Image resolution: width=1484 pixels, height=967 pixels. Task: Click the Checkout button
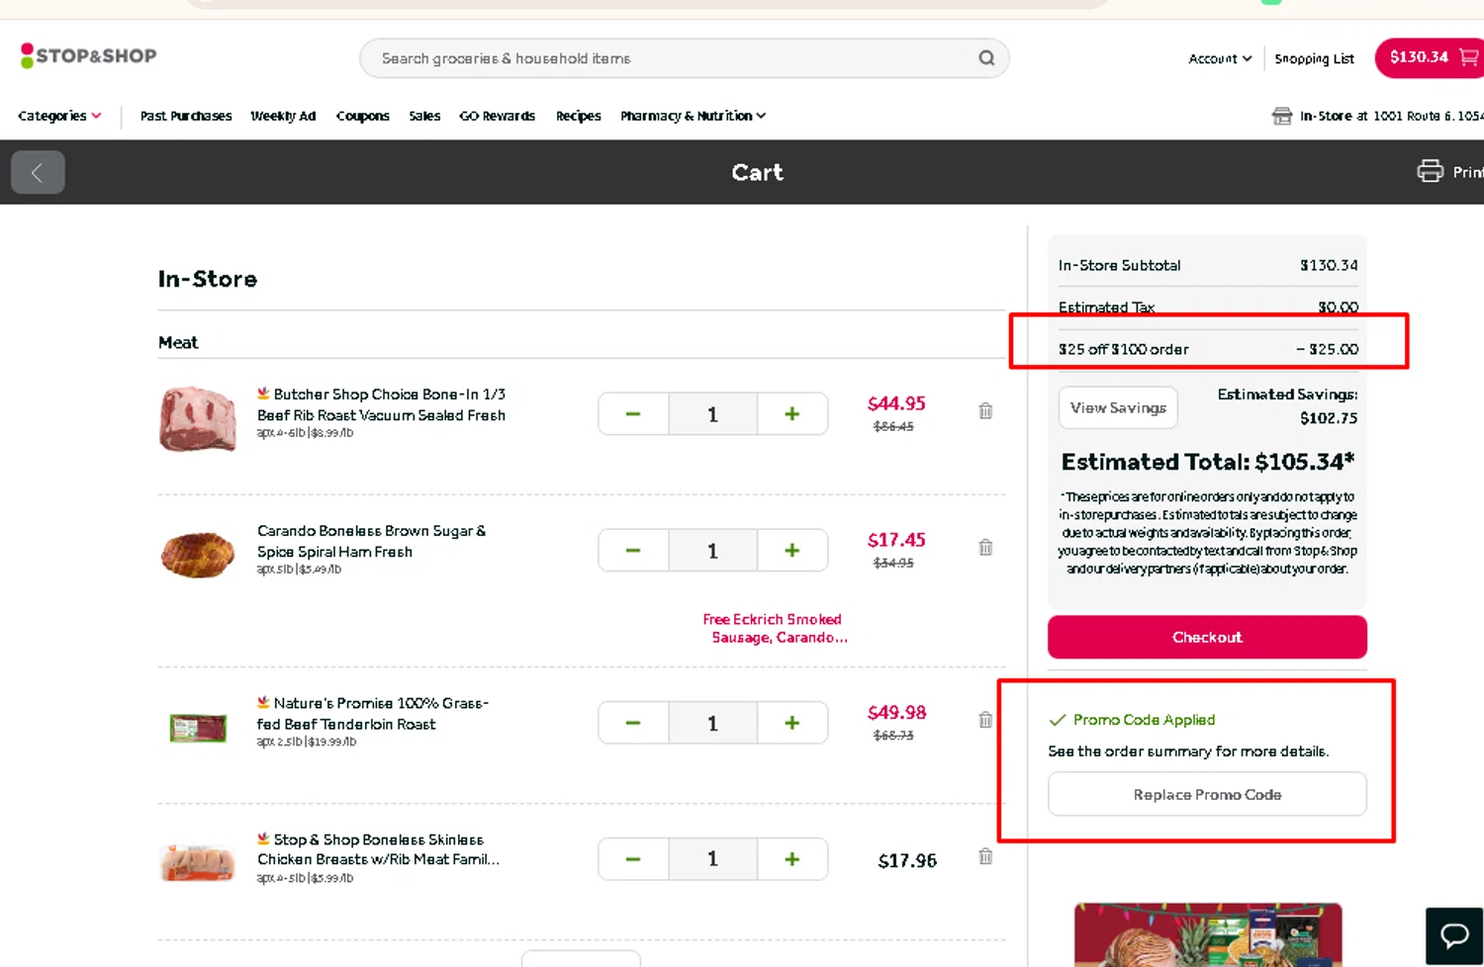tap(1207, 638)
